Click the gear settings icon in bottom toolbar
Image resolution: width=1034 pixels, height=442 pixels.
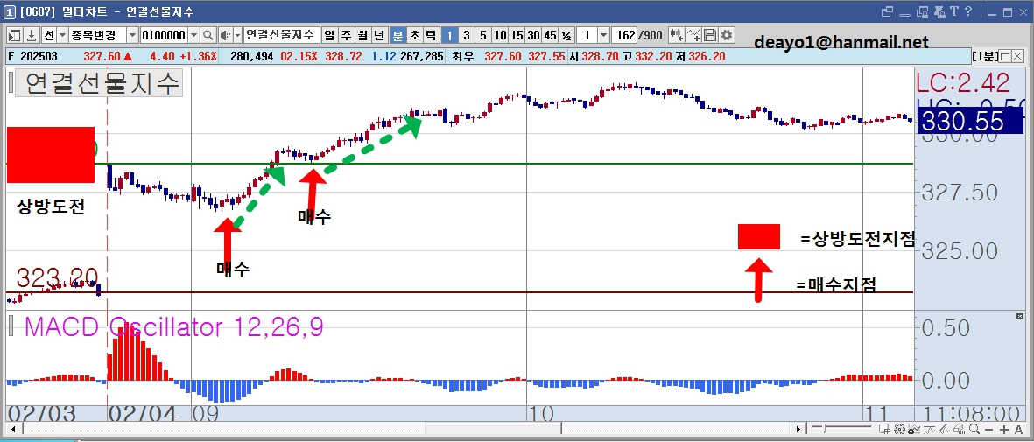(899, 430)
